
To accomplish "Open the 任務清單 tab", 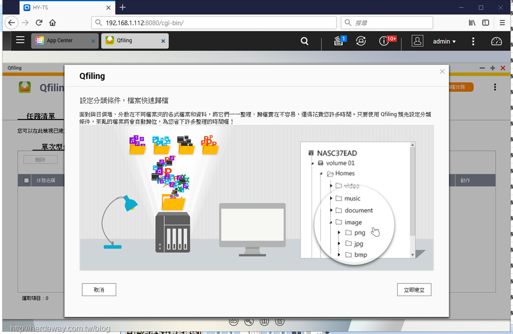I will pos(41,116).
